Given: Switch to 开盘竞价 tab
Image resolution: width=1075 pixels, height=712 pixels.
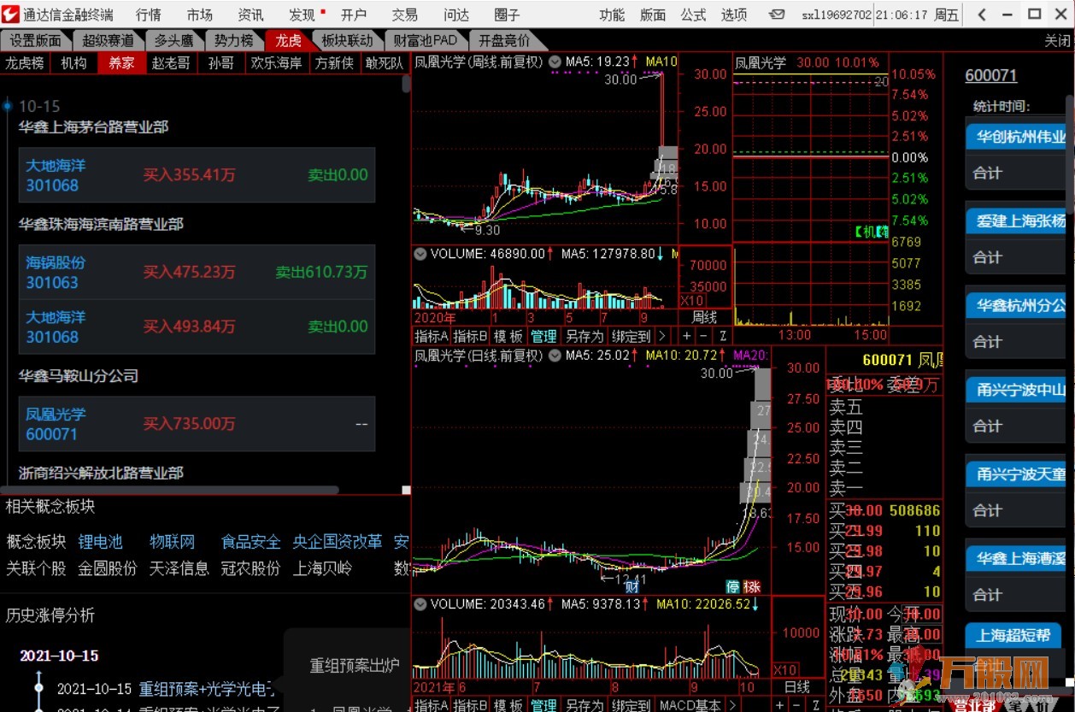Looking at the screenshot, I should tap(503, 40).
